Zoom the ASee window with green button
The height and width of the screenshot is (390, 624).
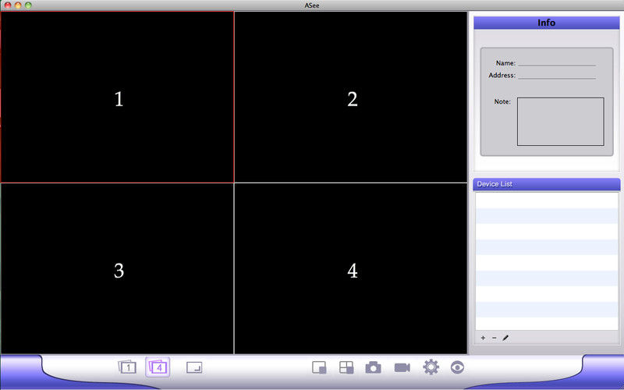[28, 5]
